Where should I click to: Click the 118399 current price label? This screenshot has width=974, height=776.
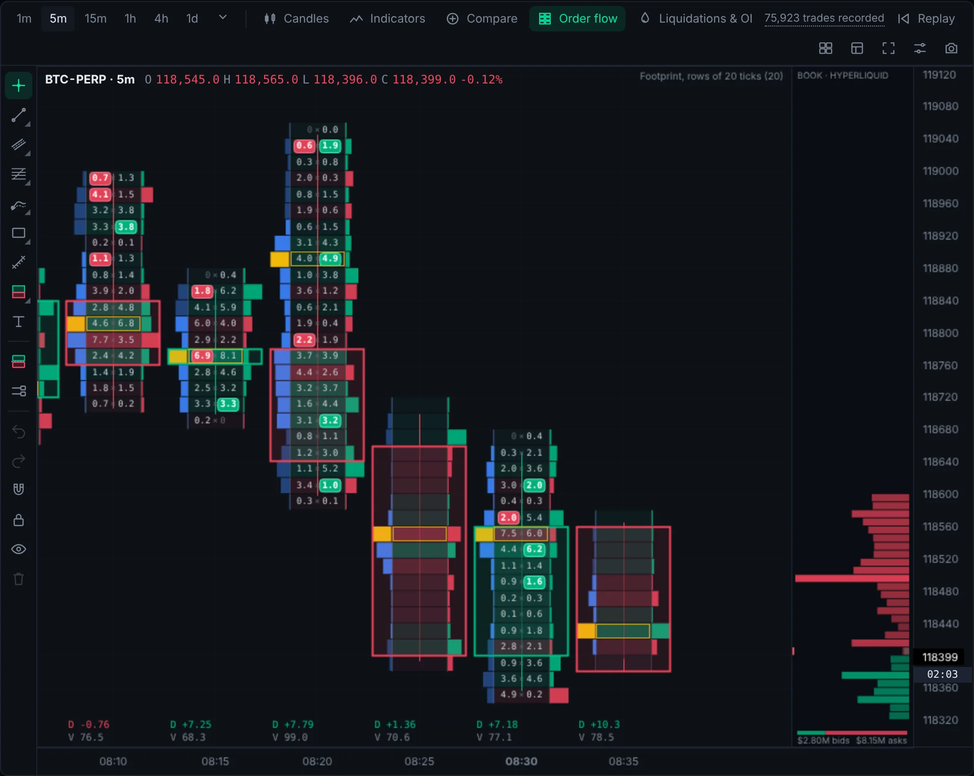pos(940,657)
